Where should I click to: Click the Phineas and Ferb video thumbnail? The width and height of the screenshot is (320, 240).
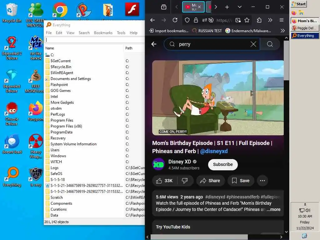point(218,98)
